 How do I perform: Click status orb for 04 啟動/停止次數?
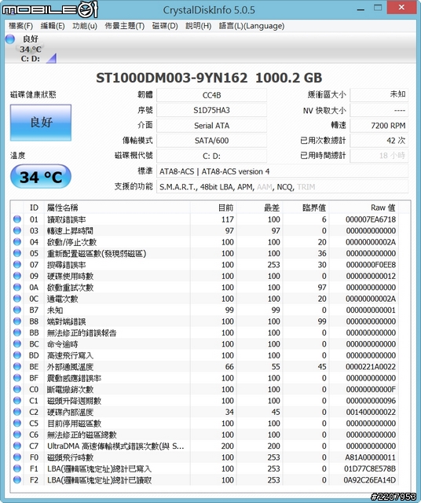tap(17, 241)
